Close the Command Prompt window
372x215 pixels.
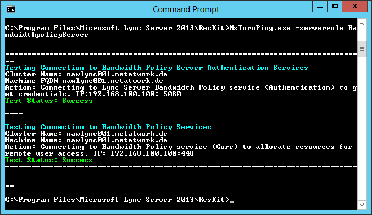(x=354, y=7)
